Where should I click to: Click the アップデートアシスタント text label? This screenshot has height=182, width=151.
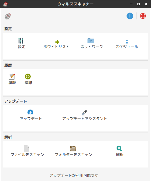click(x=85, y=119)
